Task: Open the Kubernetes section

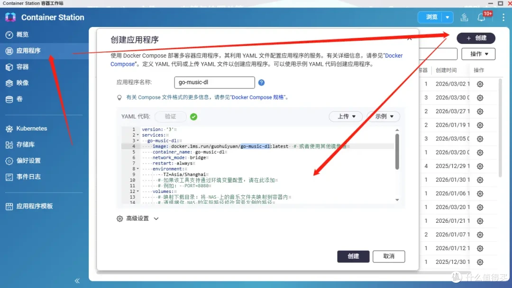Action: click(31, 128)
